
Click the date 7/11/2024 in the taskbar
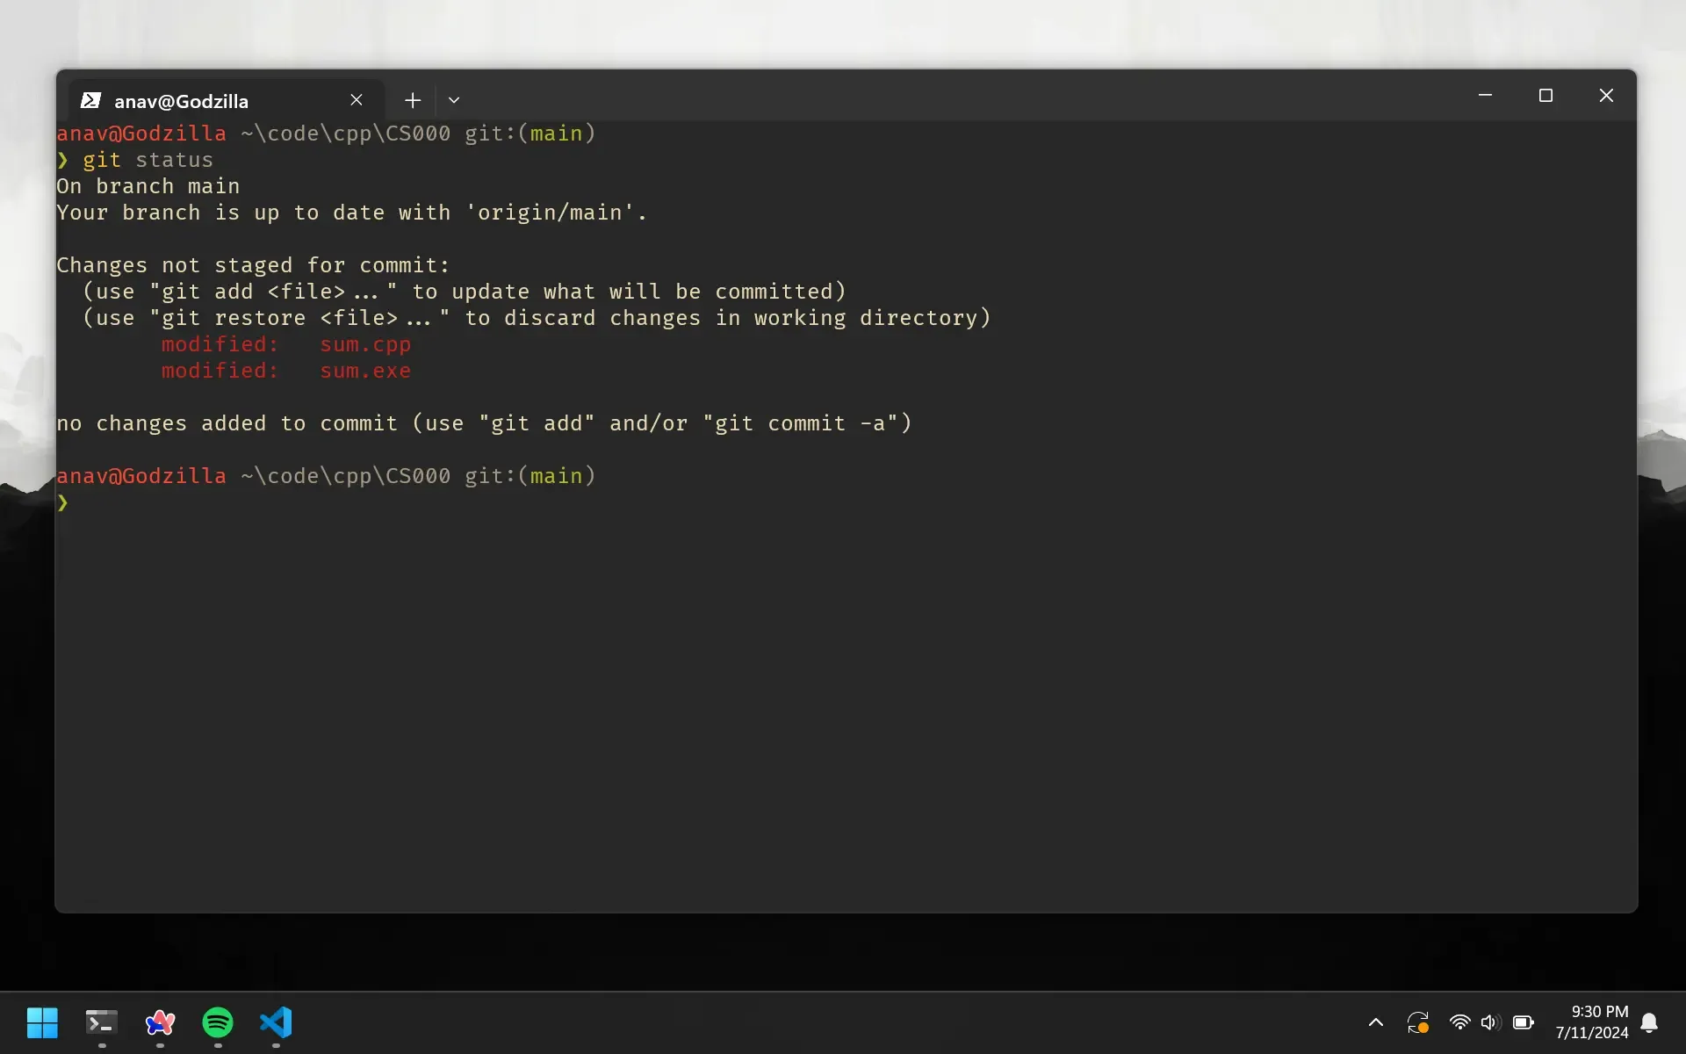[x=1591, y=1033]
